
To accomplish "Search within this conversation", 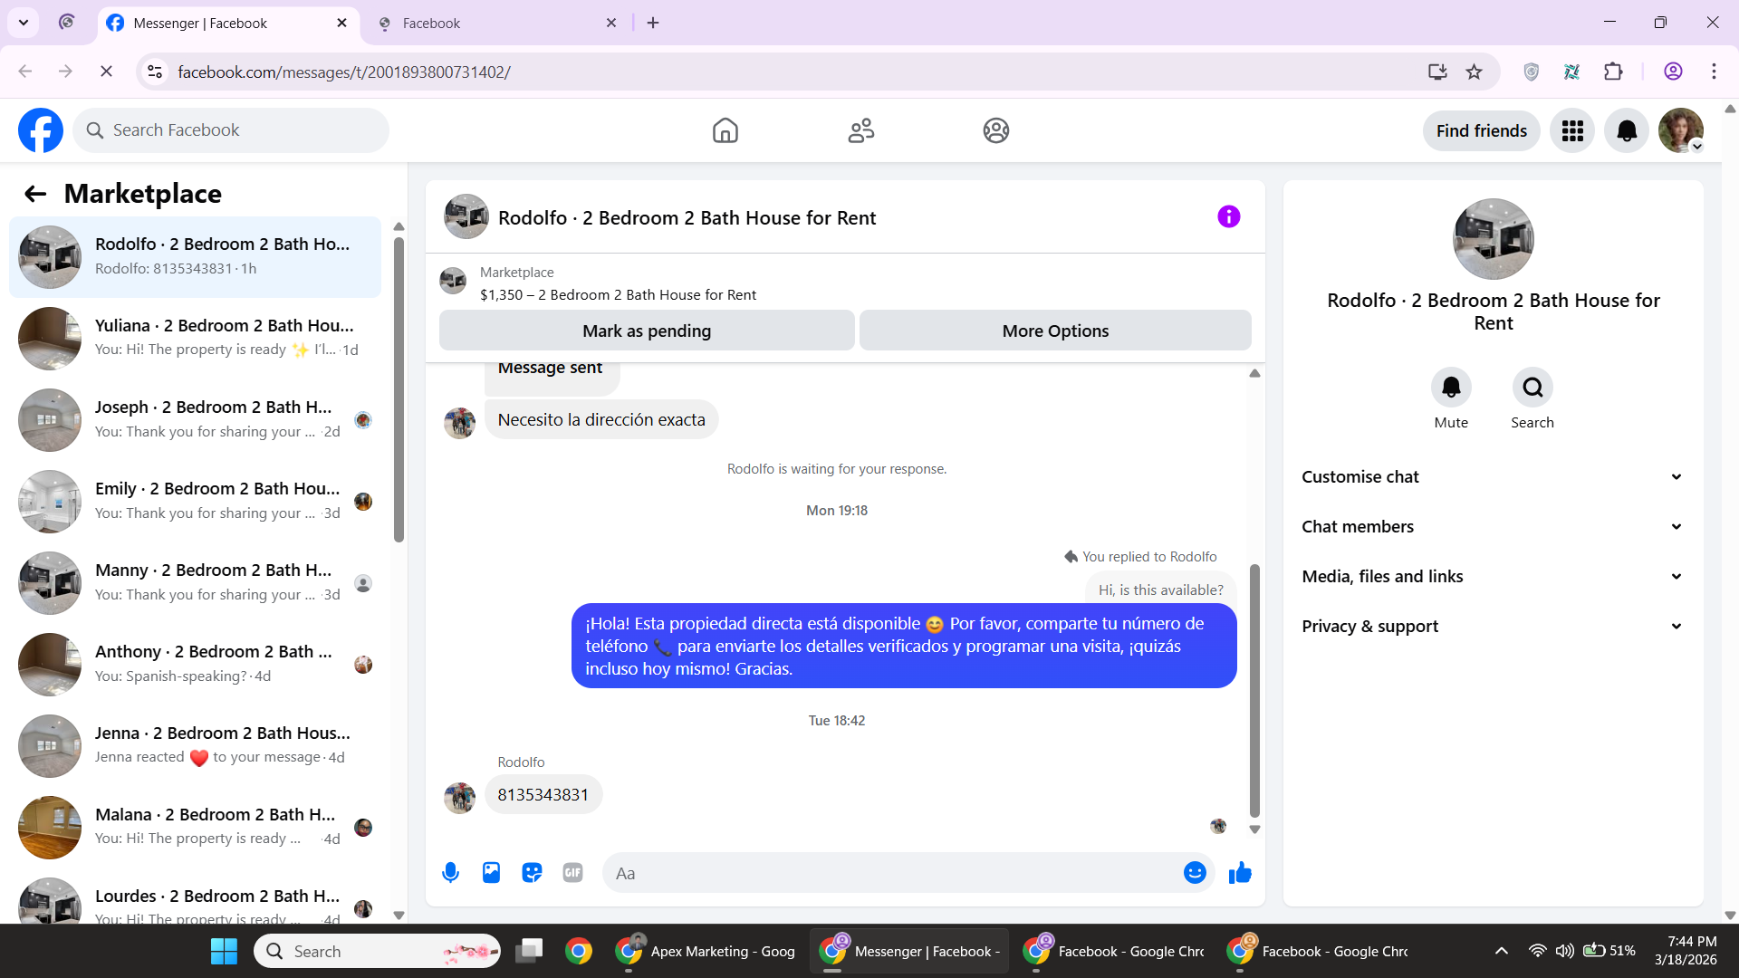I will (x=1532, y=388).
